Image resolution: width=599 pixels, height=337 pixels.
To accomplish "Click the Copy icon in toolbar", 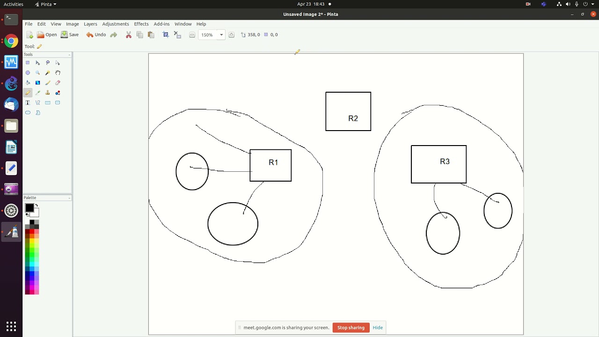I will coord(139,35).
